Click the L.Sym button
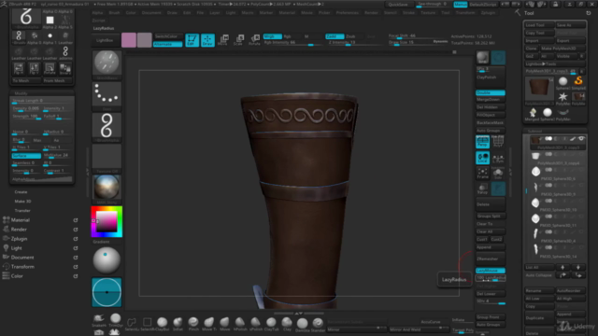The height and width of the screenshot is (336, 598). pyautogui.click(x=498, y=158)
